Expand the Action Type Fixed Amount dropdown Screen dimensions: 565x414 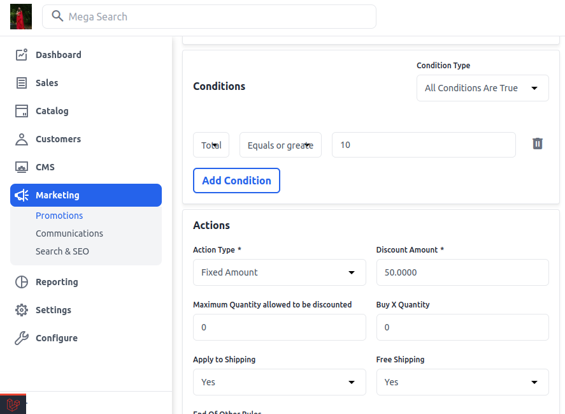pyautogui.click(x=279, y=272)
